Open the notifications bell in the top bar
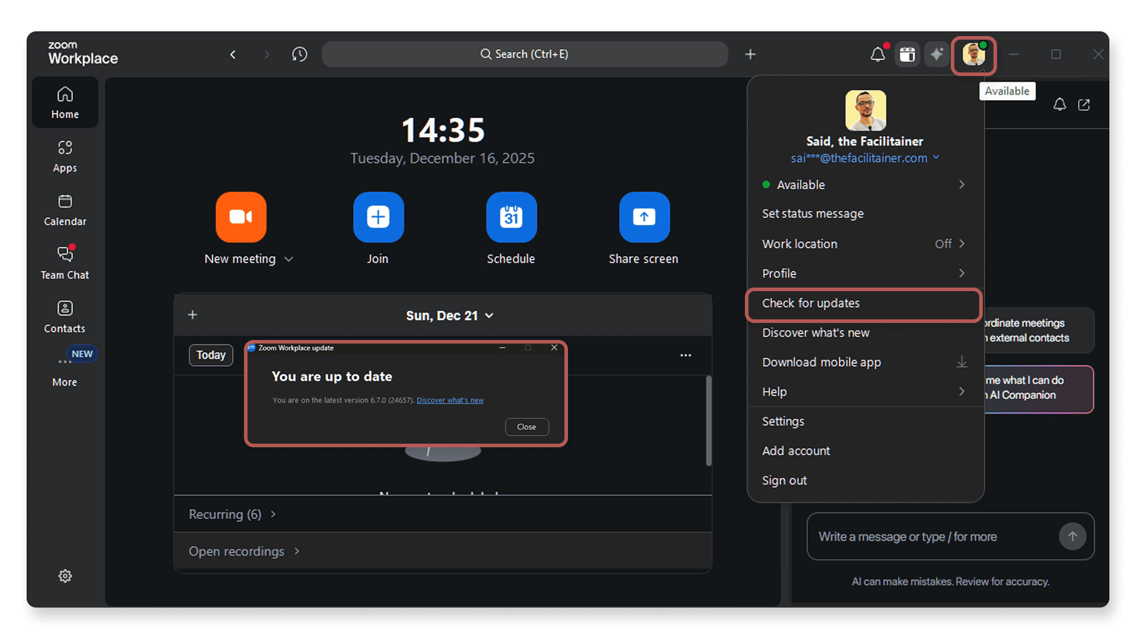The height and width of the screenshot is (639, 1136). click(877, 54)
